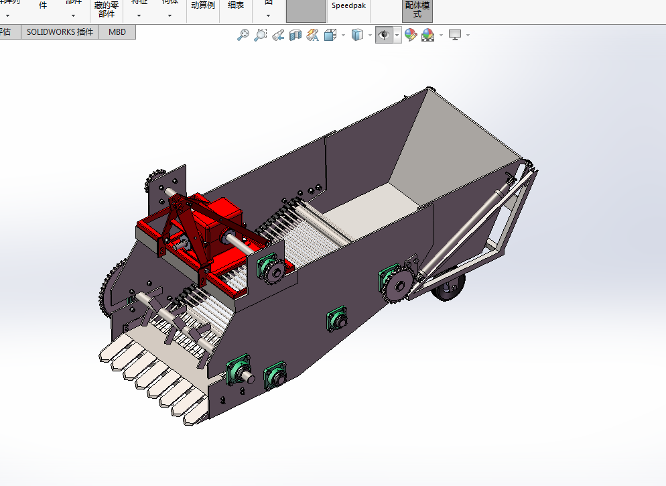This screenshot has width=666, height=486.
Task: Click the Display Style icon
Action: coord(357,35)
